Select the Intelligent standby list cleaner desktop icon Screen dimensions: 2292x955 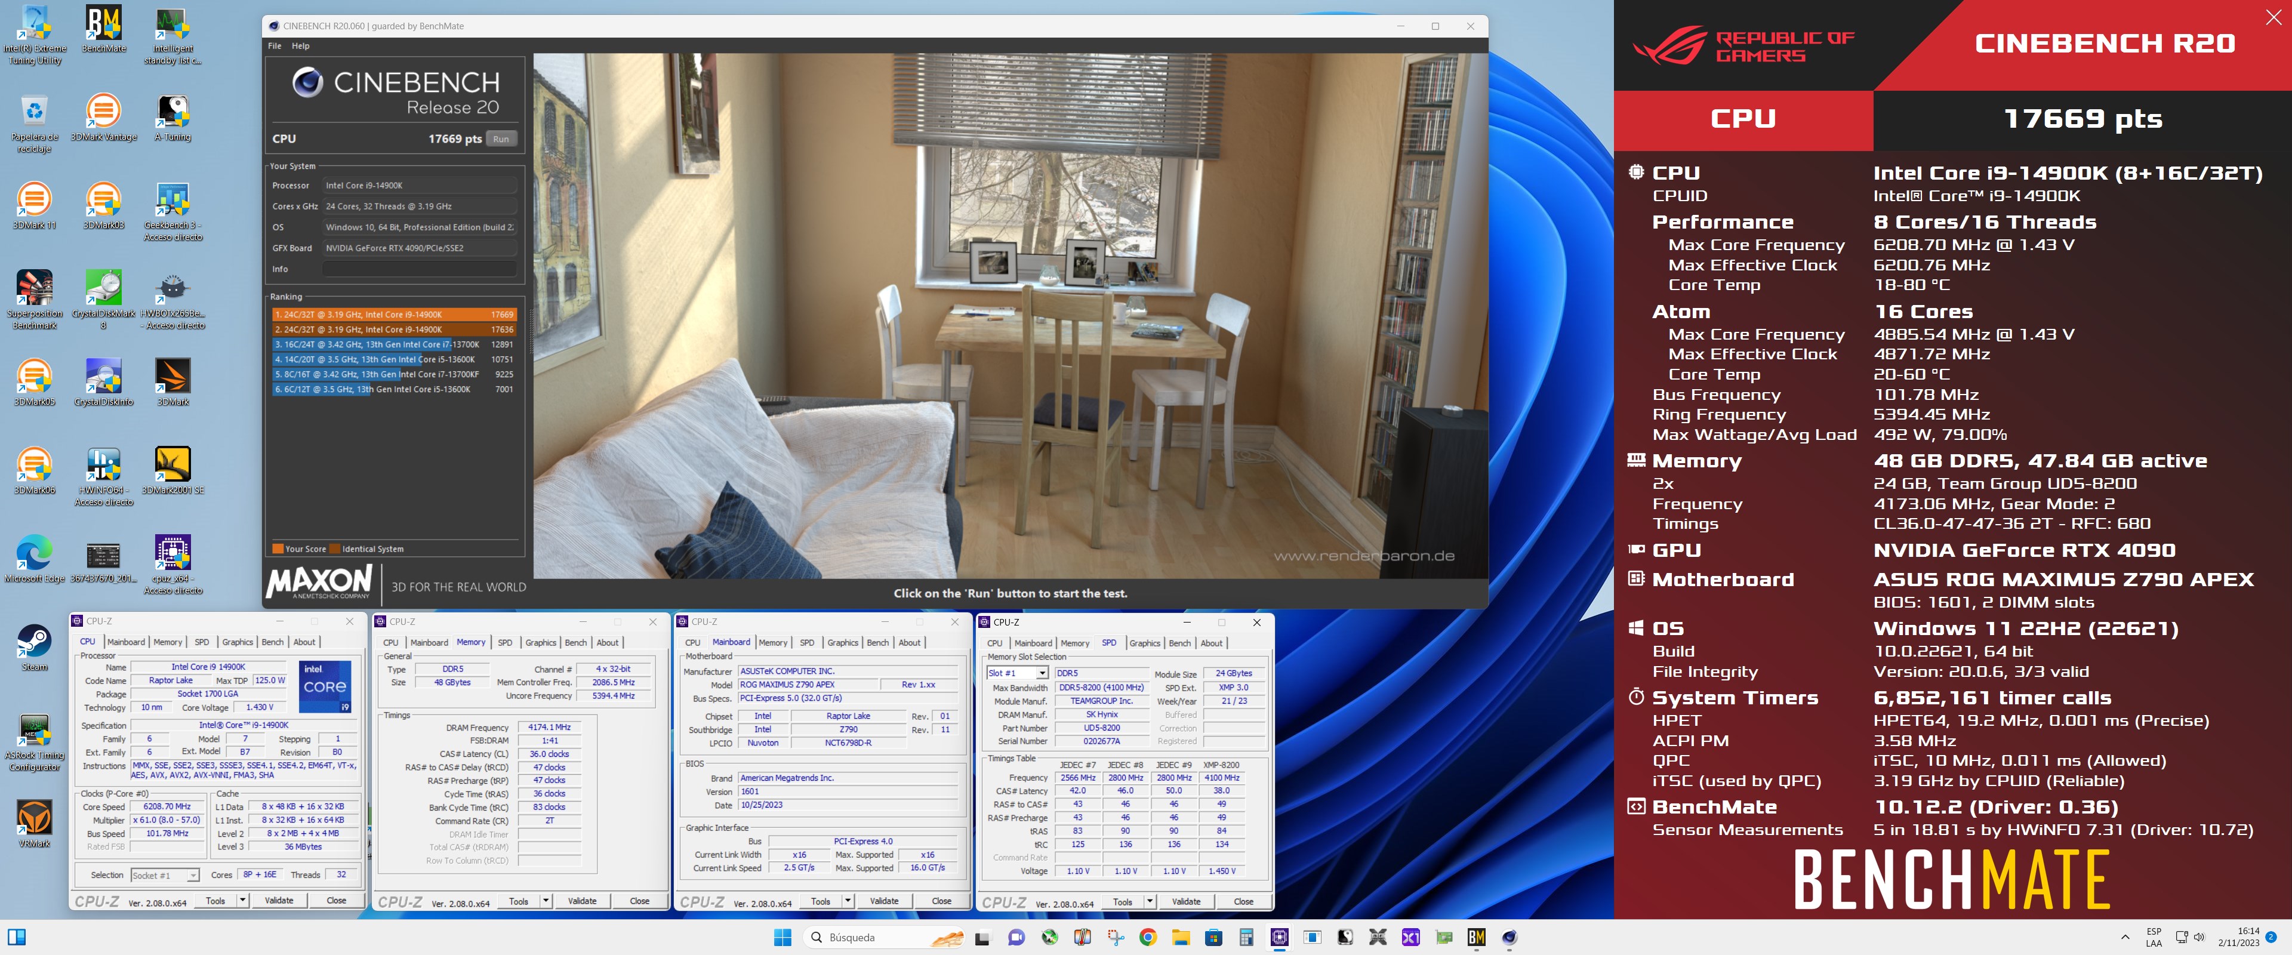(172, 36)
